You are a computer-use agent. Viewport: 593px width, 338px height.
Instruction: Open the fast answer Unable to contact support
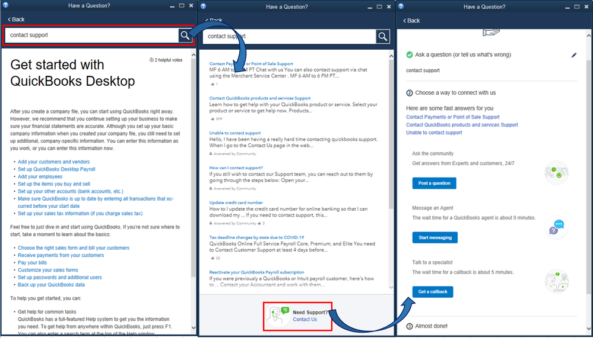(434, 133)
